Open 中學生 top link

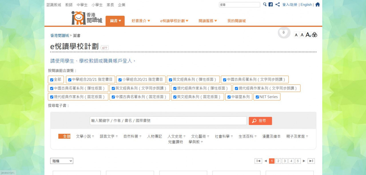point(82,5)
